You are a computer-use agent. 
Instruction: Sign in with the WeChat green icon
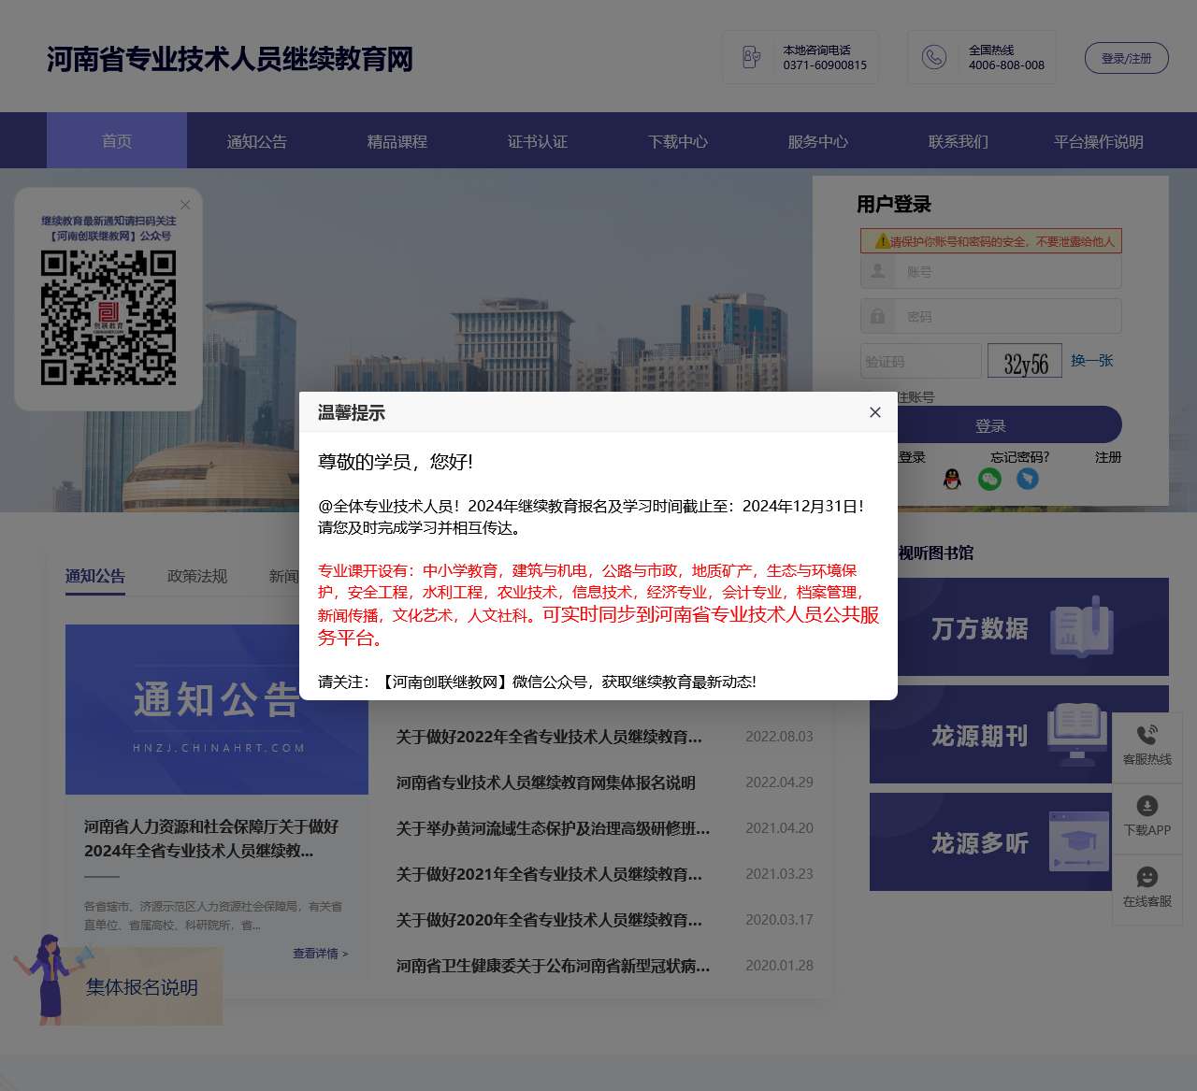(x=991, y=479)
